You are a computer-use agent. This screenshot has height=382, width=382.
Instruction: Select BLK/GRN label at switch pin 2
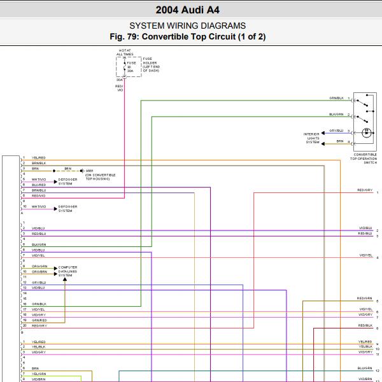[336, 114]
